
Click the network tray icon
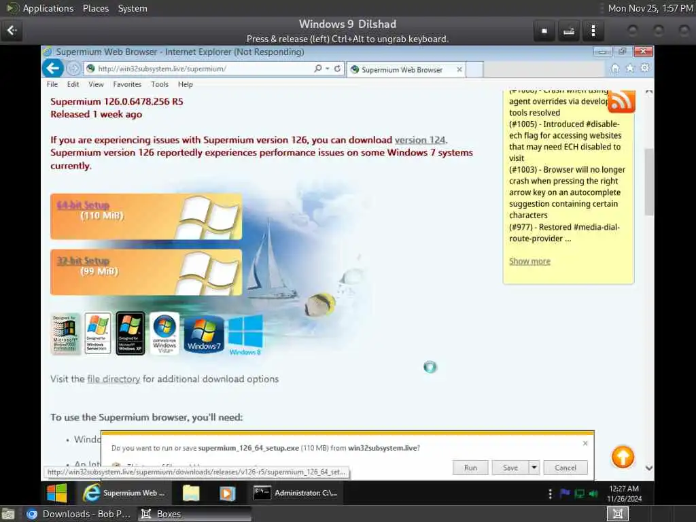tap(579, 493)
